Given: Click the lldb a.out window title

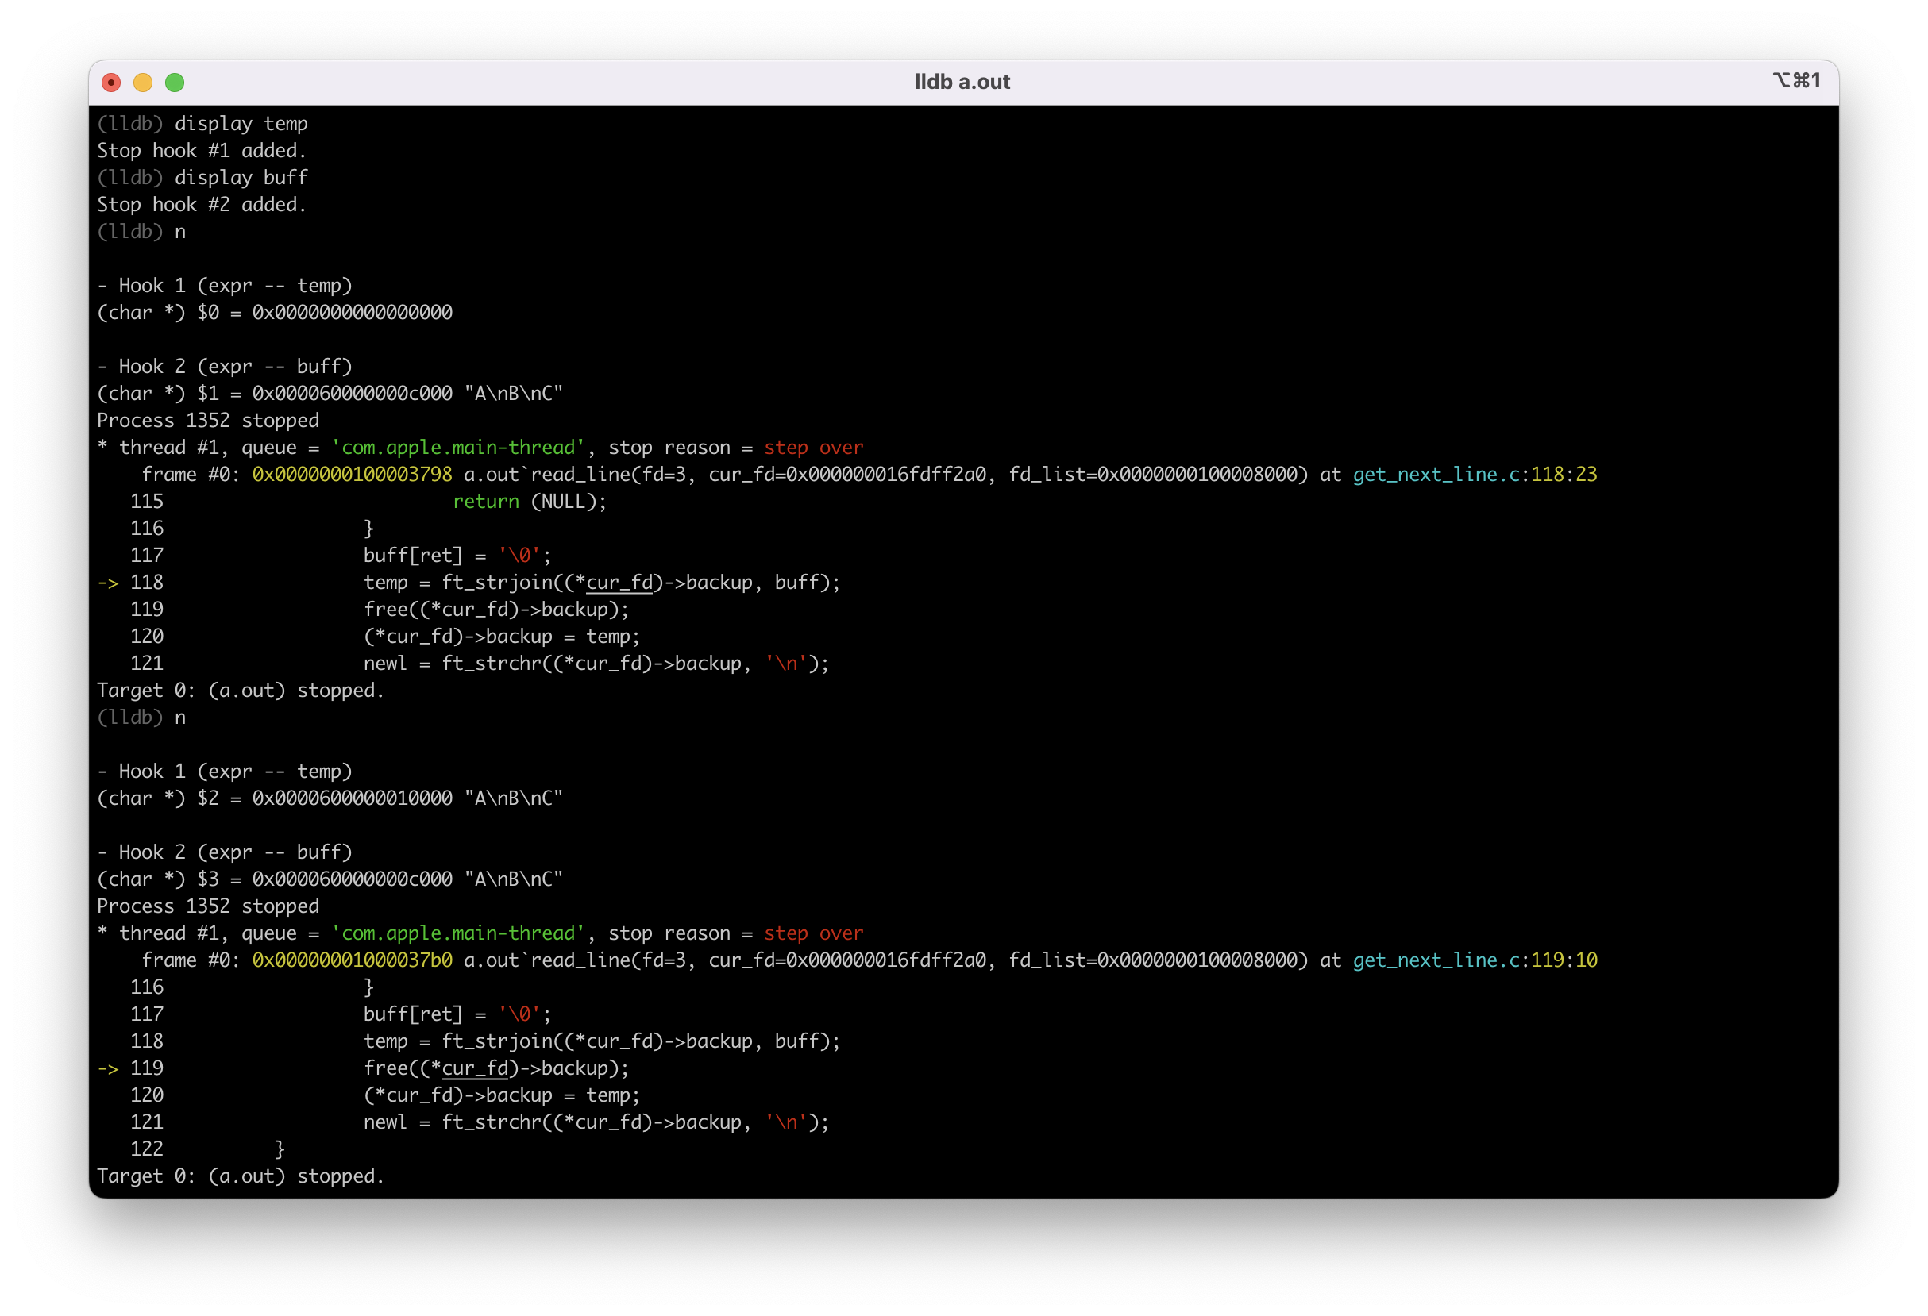Looking at the screenshot, I should (x=962, y=82).
